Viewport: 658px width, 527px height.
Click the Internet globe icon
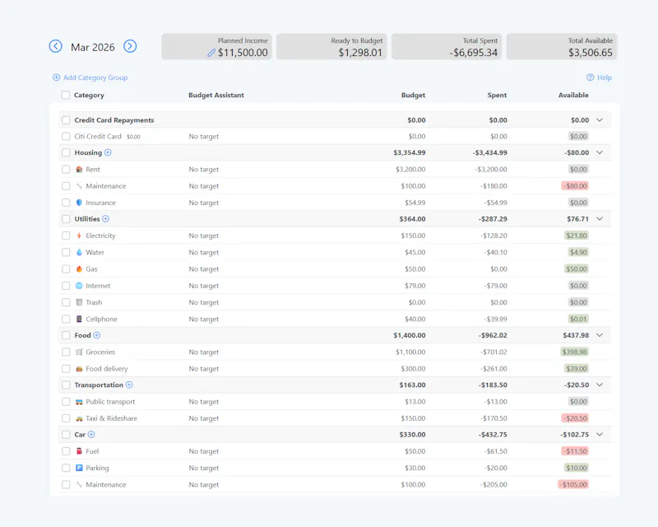tap(79, 286)
